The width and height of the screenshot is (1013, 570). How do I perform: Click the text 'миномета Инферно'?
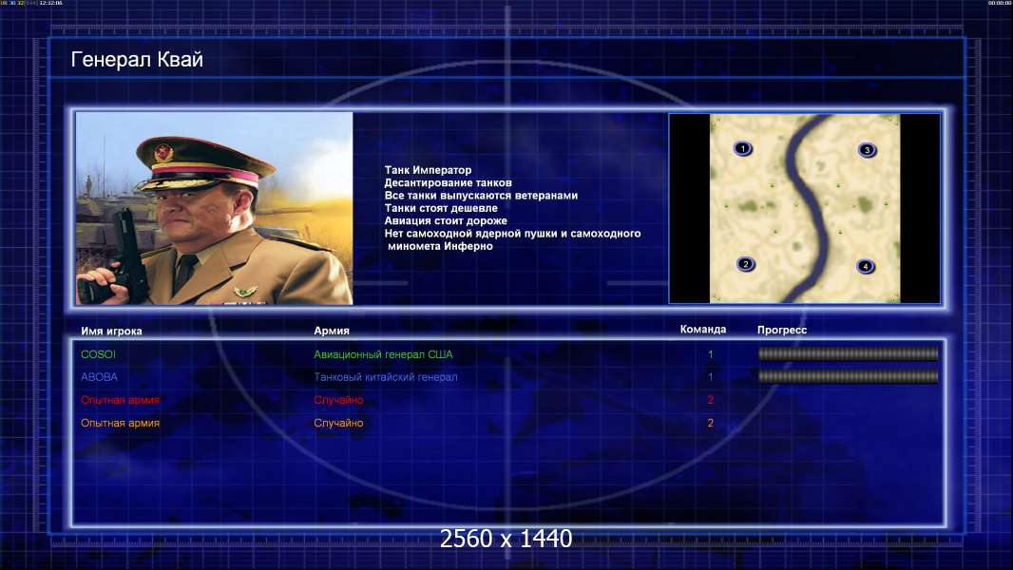click(440, 246)
